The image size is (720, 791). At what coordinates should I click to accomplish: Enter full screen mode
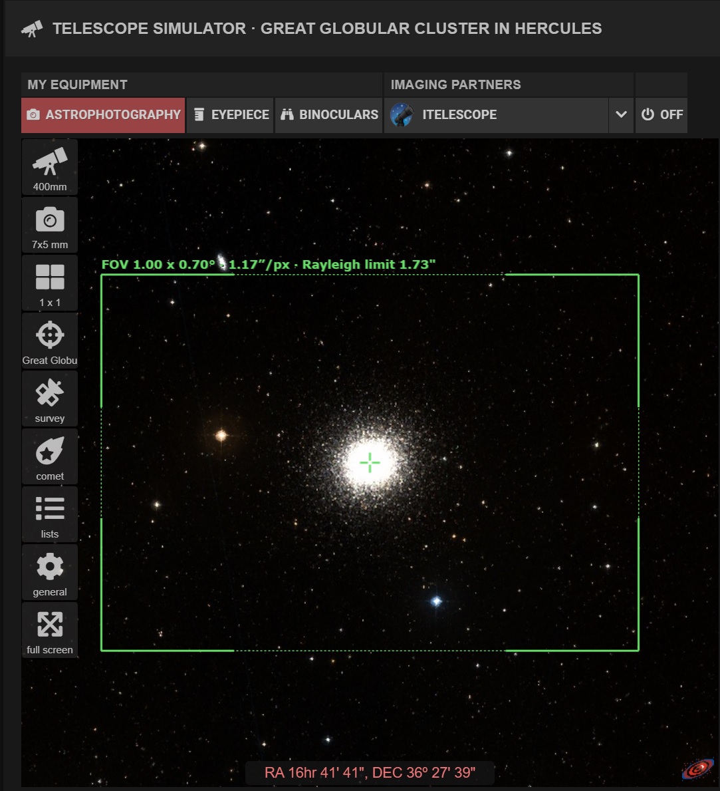(49, 629)
